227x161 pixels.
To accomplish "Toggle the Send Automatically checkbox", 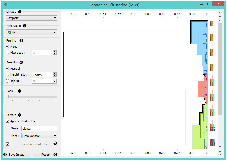I will (x=8, y=144).
